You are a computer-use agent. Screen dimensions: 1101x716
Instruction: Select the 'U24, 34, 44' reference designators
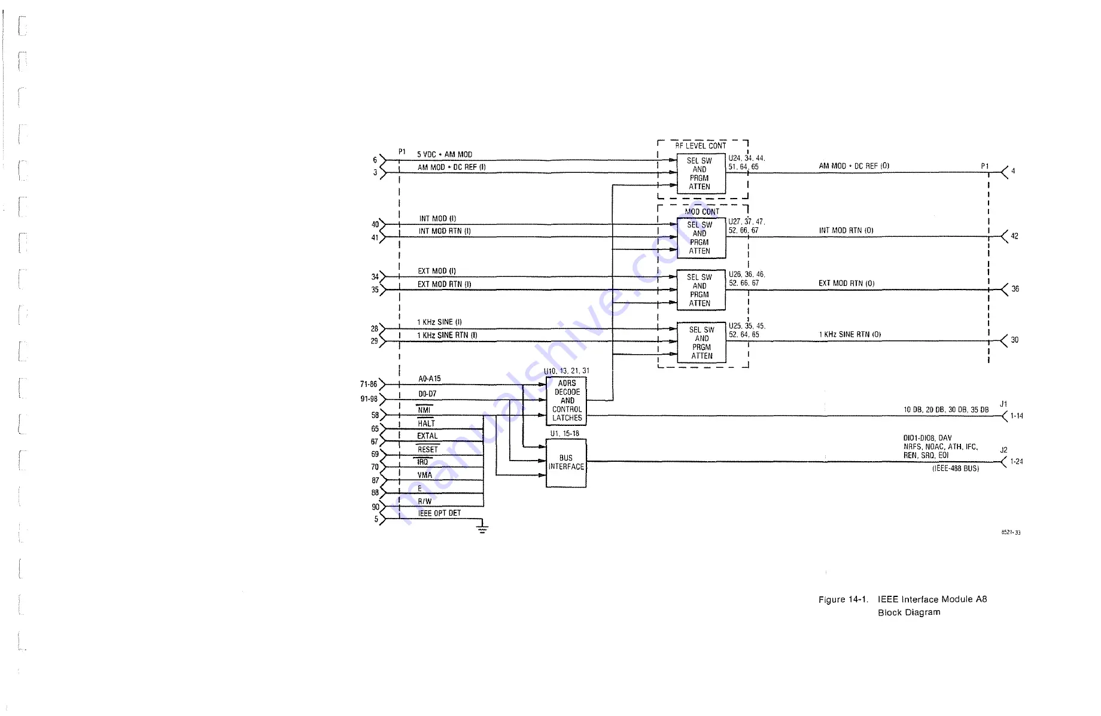click(x=747, y=159)
